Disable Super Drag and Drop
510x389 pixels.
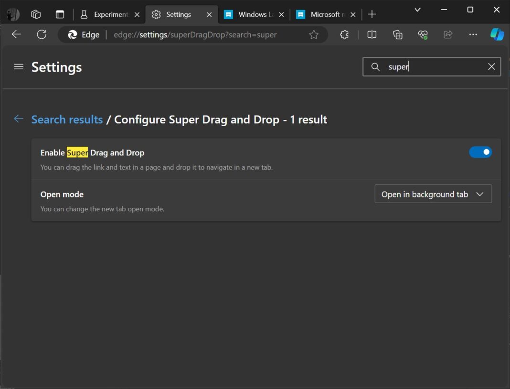click(x=480, y=152)
